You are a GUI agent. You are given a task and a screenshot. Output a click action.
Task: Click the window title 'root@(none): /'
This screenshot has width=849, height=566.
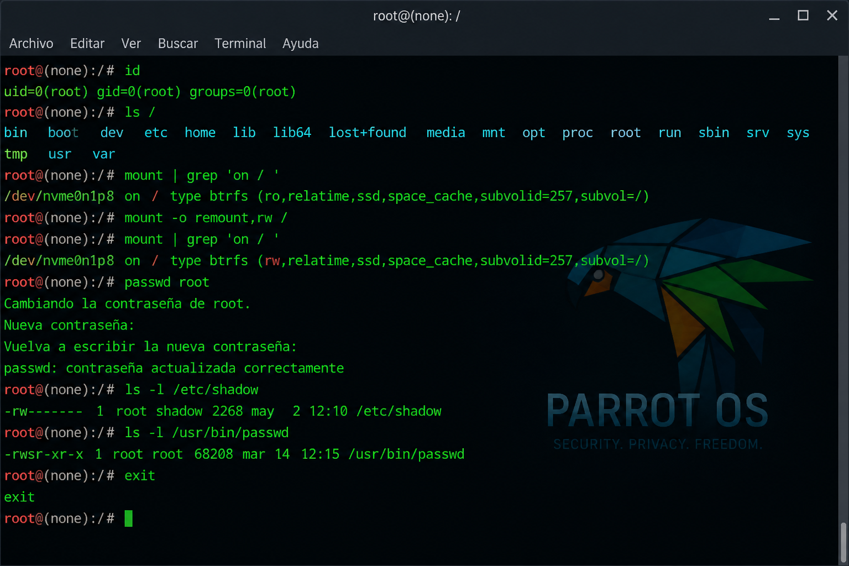(x=416, y=16)
